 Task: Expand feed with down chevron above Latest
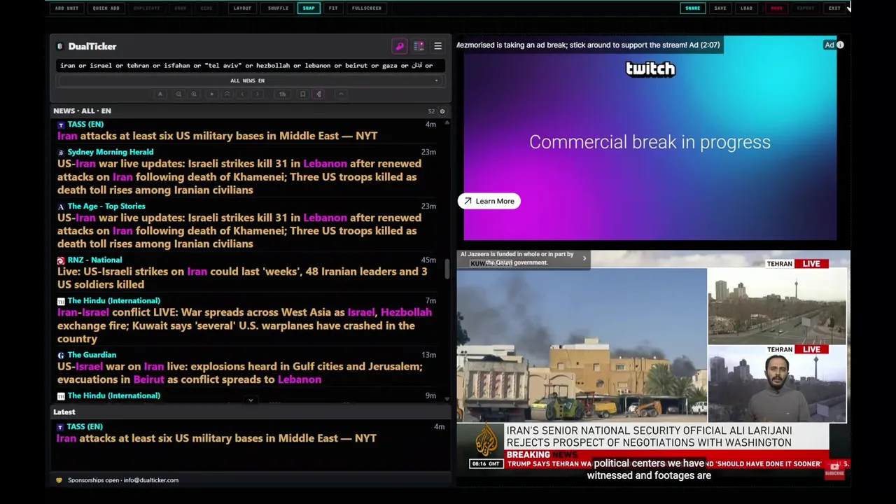pos(251,400)
